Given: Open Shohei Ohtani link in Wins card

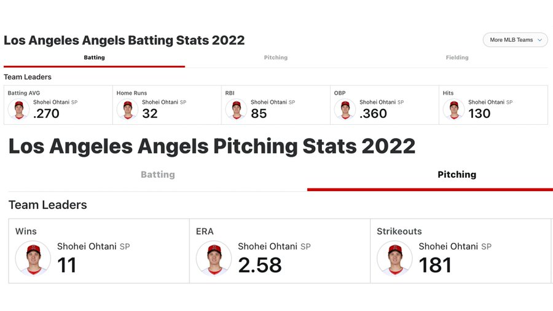Looking at the screenshot, I should tap(87, 246).
